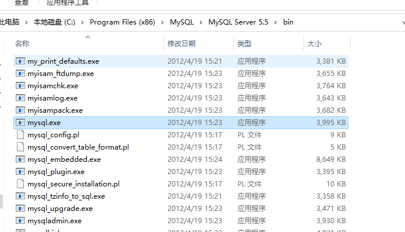The height and width of the screenshot is (232, 405).
Task: Click the bin breadcrumb segment
Action: pos(288,22)
